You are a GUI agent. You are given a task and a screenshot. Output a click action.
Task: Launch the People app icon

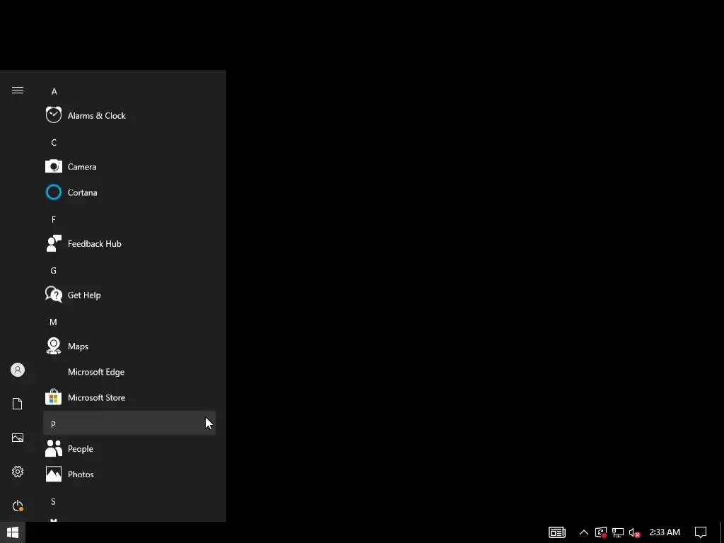pos(54,448)
